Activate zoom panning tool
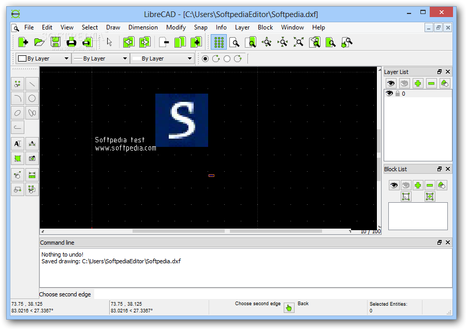The image size is (467, 330). (347, 42)
